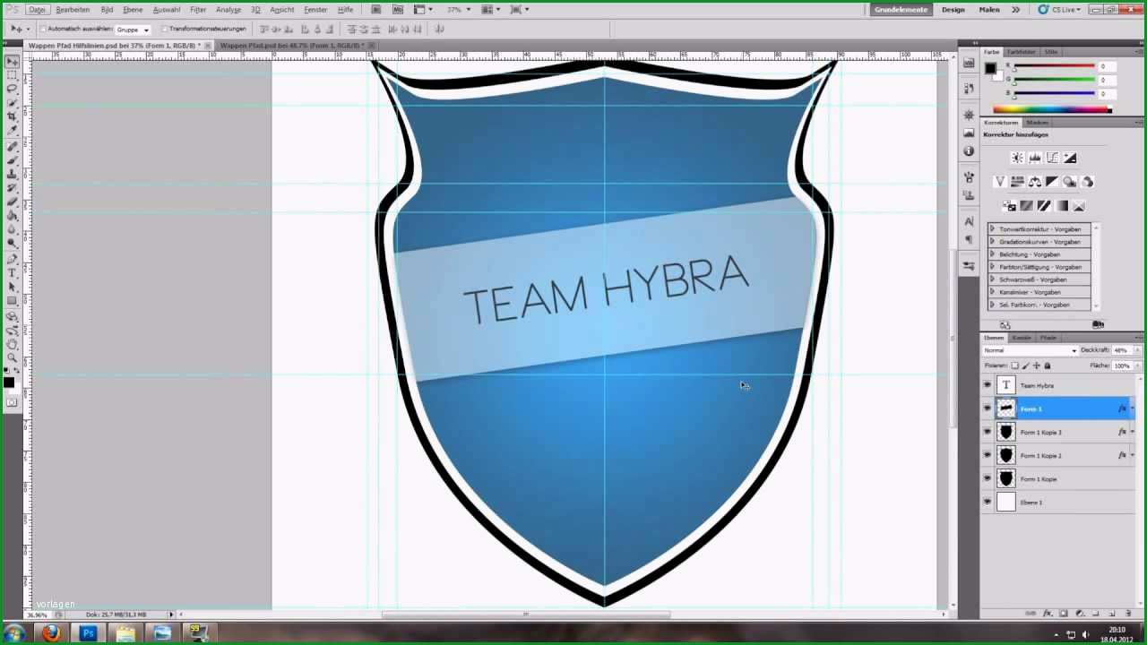The image size is (1147, 645).
Task: Select the Hand tool
Action: pos(13,344)
